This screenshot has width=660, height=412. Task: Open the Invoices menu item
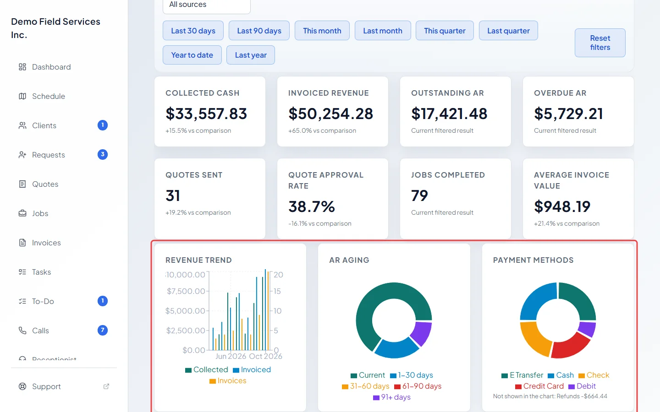coord(64,243)
